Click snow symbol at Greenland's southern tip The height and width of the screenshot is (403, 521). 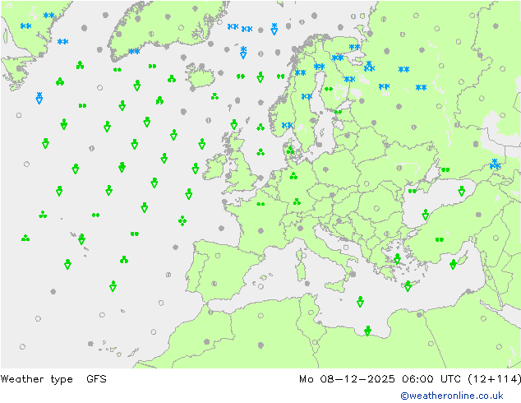pyautogui.click(x=134, y=52)
